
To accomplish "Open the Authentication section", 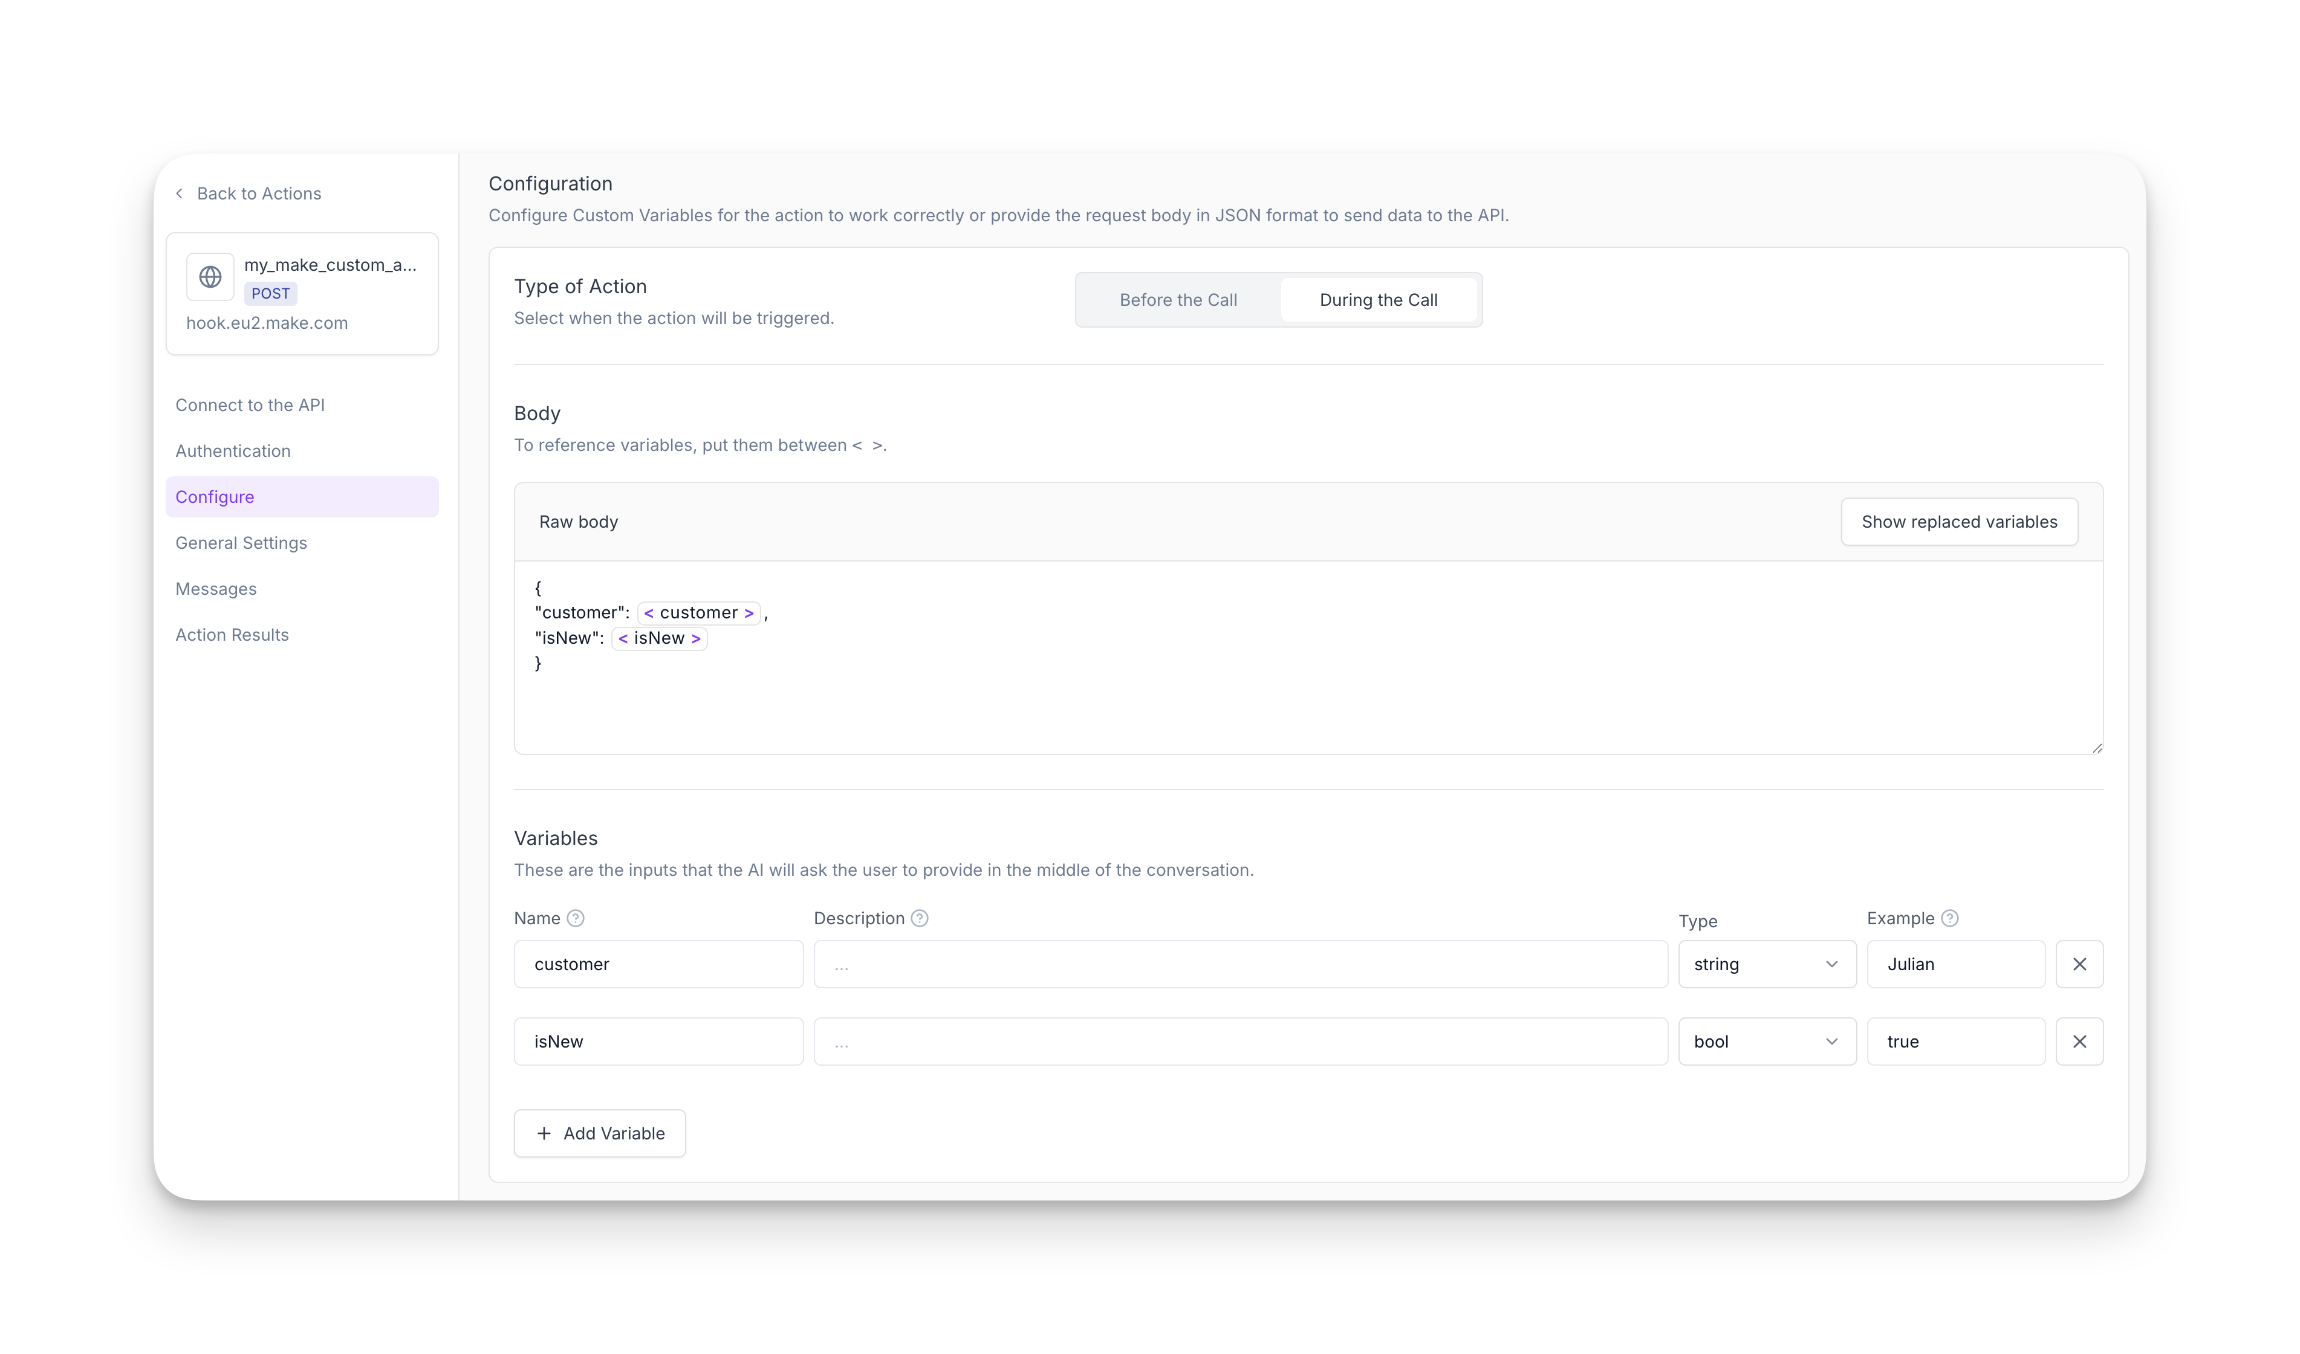I will 233,451.
